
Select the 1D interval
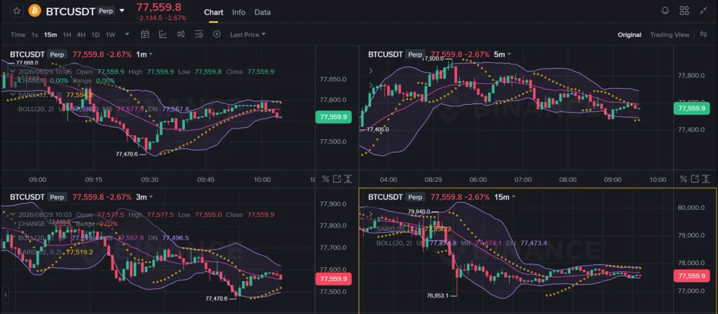coord(95,35)
